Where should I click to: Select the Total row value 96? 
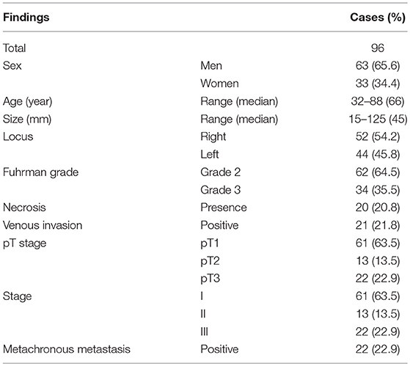pos(378,48)
